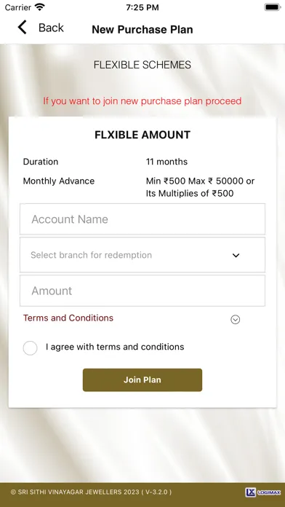Tick the agree with terms radio circle
This screenshot has width=285, height=507.
tap(30, 348)
